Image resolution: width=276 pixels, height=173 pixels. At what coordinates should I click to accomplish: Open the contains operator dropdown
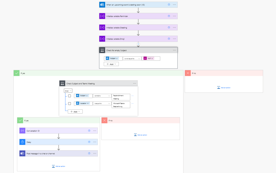click(102, 96)
